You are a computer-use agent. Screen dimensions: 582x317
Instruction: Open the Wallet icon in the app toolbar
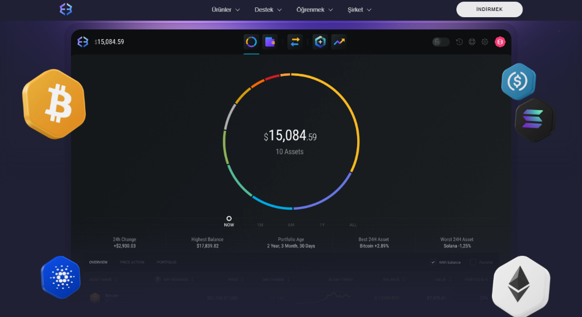[x=270, y=42]
